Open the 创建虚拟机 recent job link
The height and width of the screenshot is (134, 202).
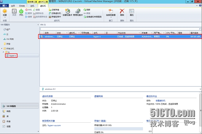[x=160, y=101]
